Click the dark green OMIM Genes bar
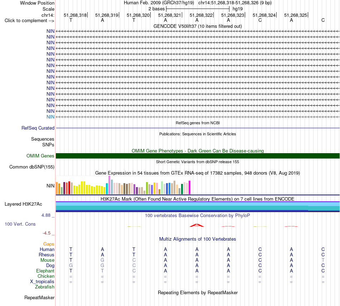This screenshot has height=306, width=340. click(198, 156)
